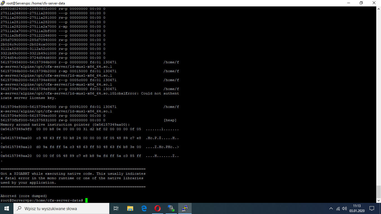The height and width of the screenshot is (214, 381).
Task: Open the volume control tray icon
Action: (x=344, y=208)
